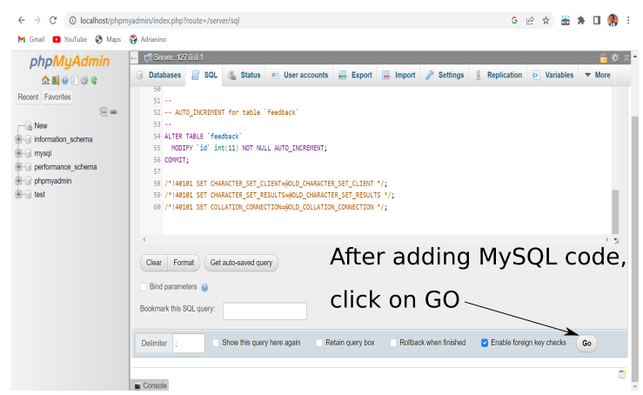
Task: Open the Status tab
Action: click(244, 75)
